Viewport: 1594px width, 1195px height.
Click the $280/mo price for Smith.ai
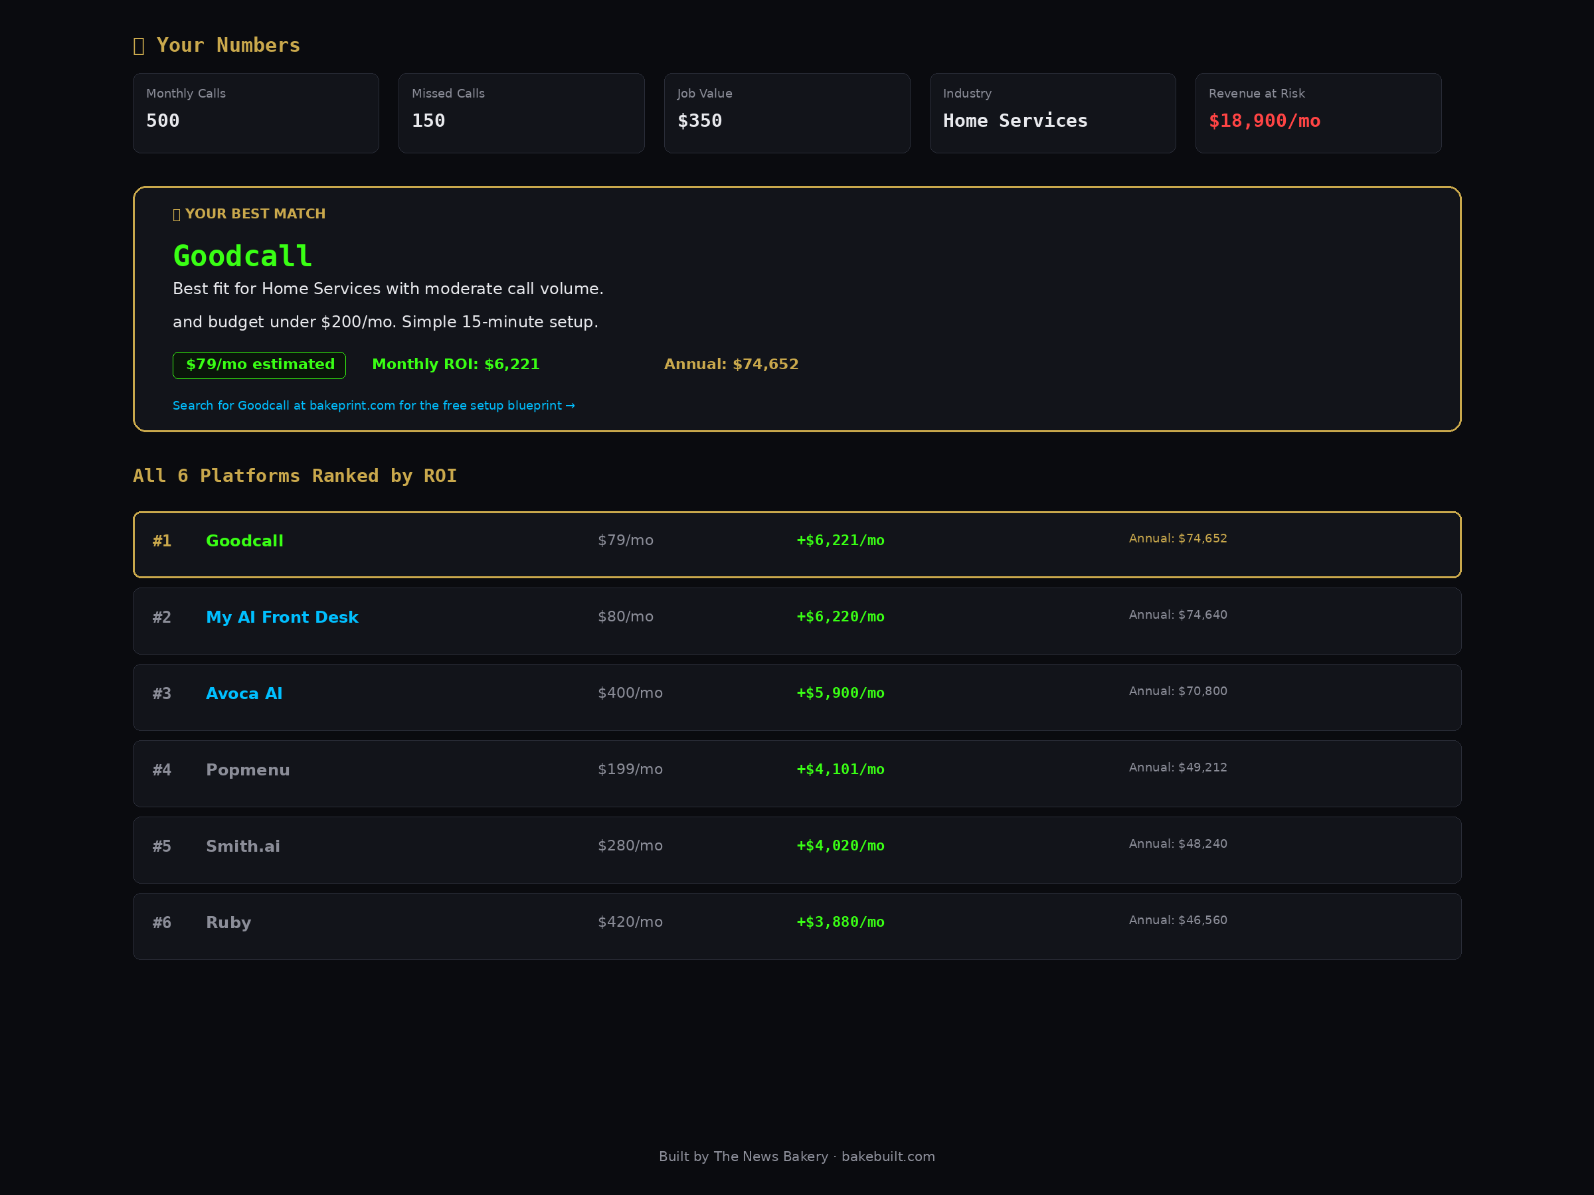pyautogui.click(x=630, y=846)
